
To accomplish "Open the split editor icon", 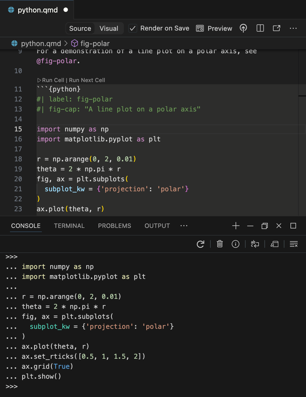I will tap(260, 28).
